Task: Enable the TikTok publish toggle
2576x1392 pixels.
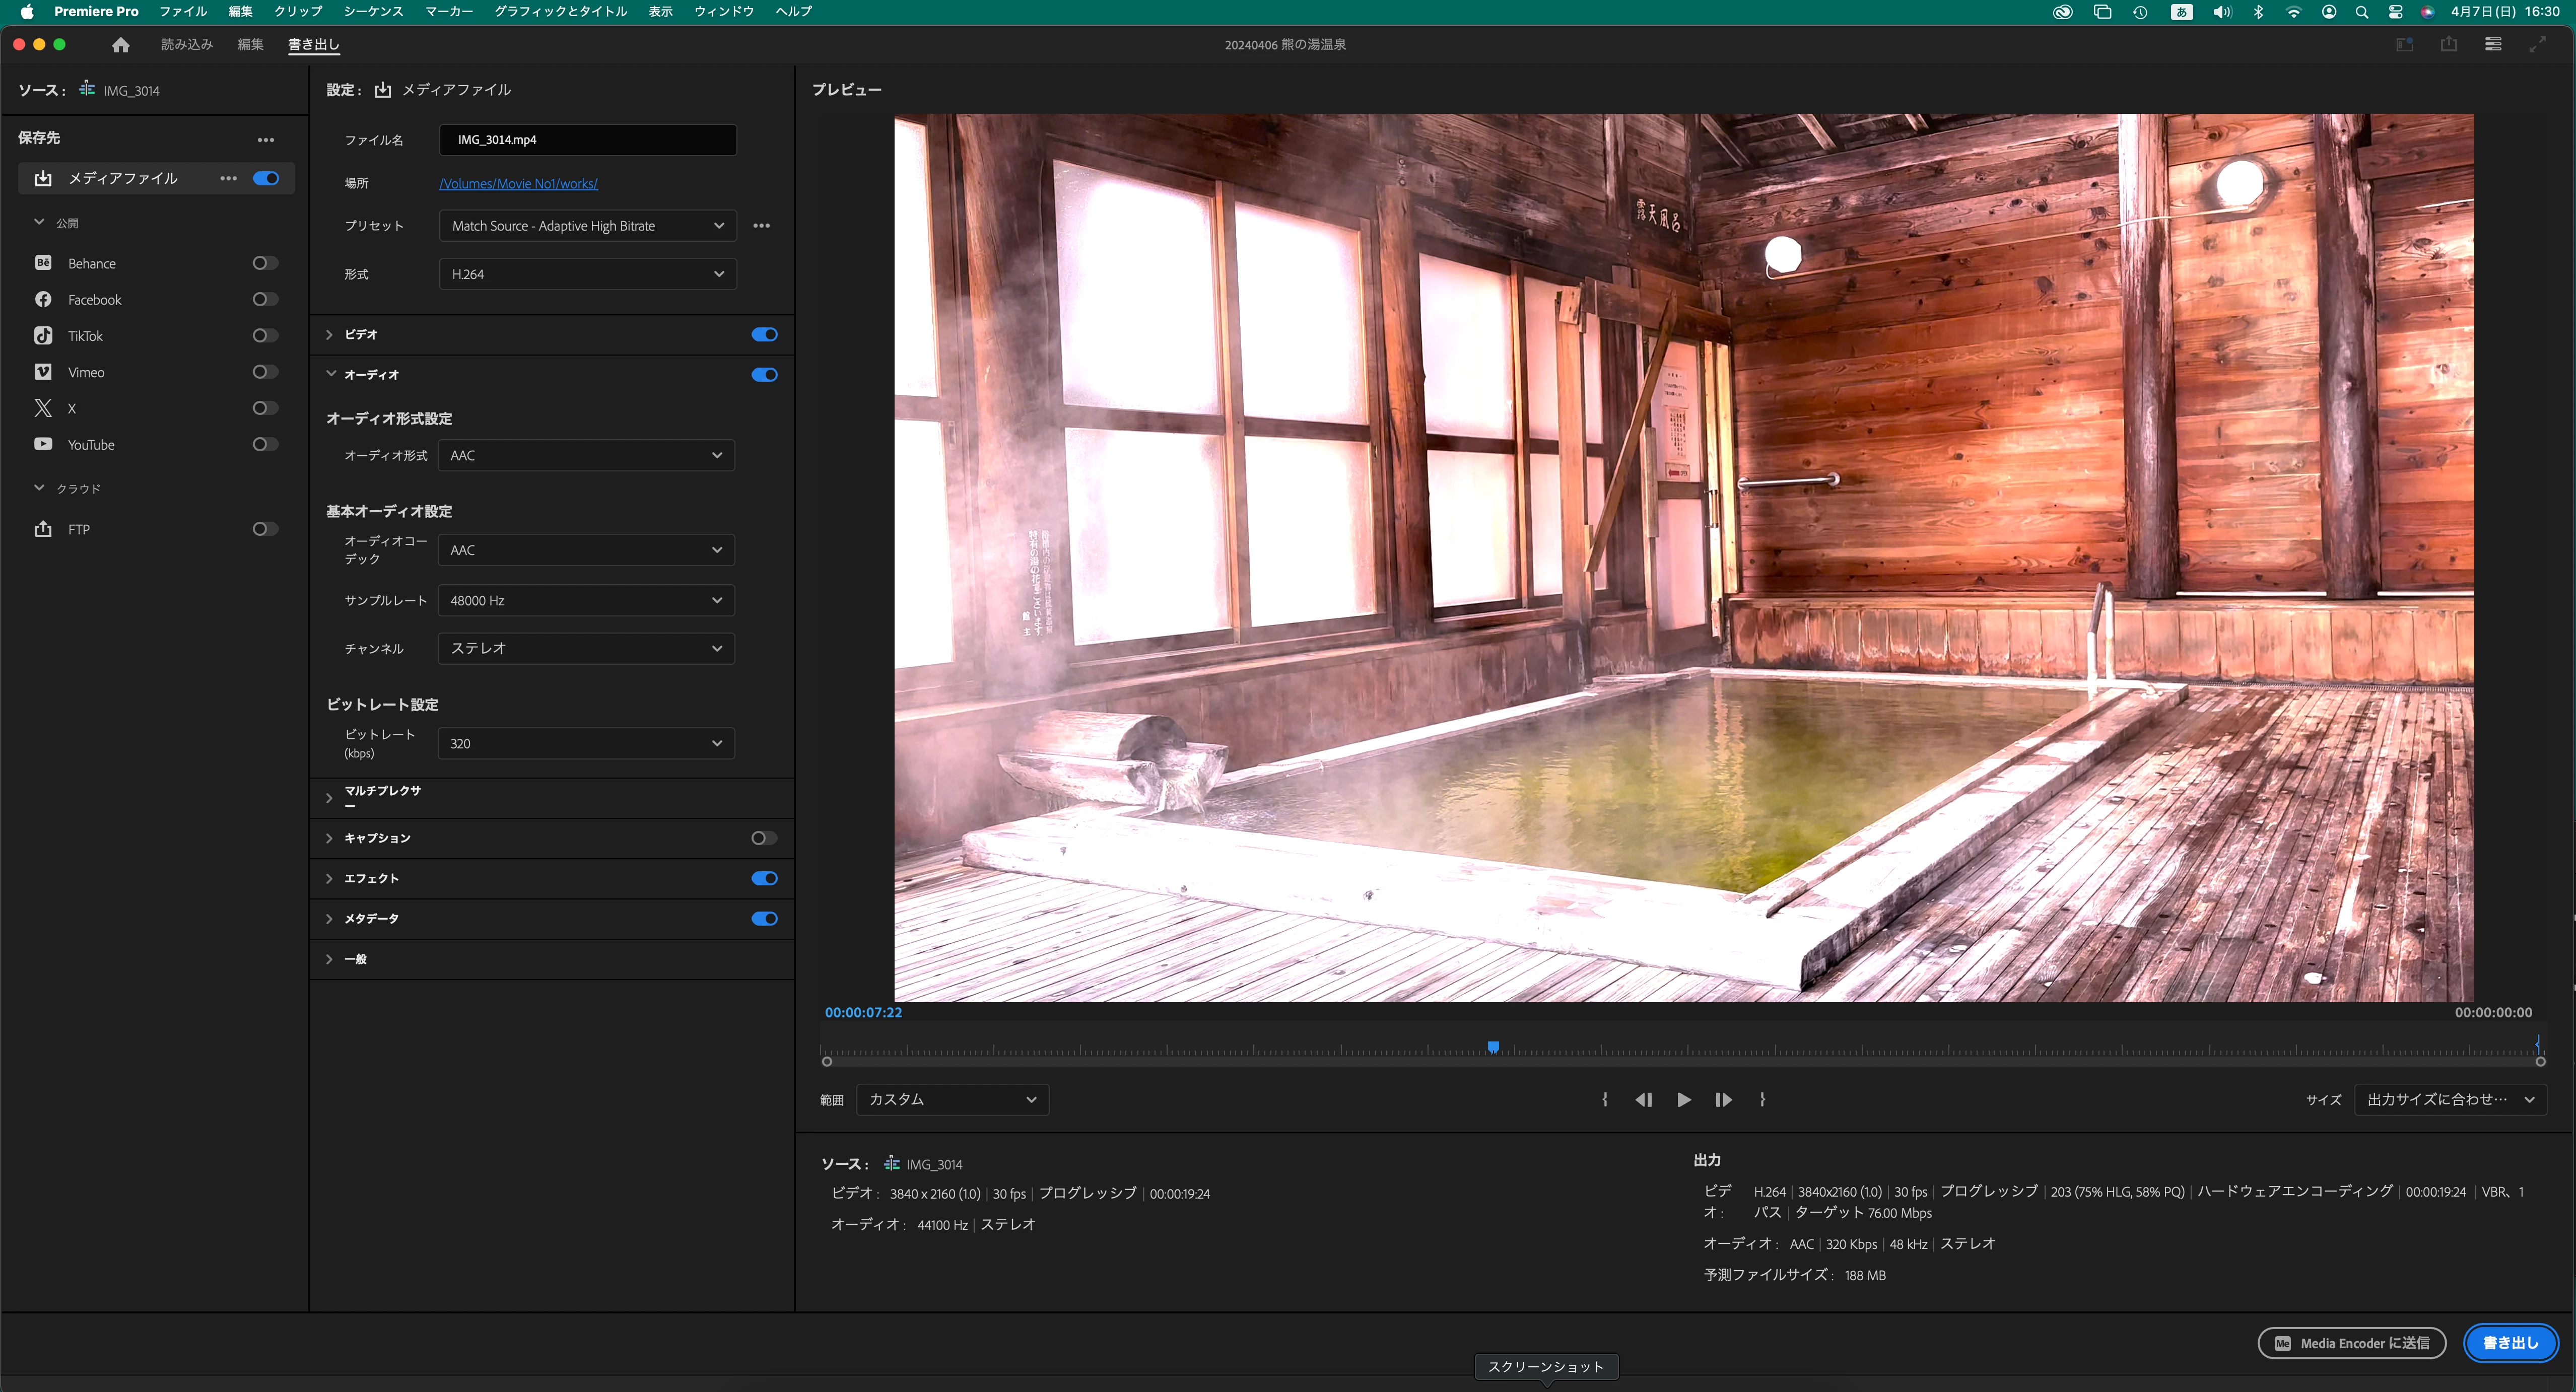Action: [x=264, y=336]
